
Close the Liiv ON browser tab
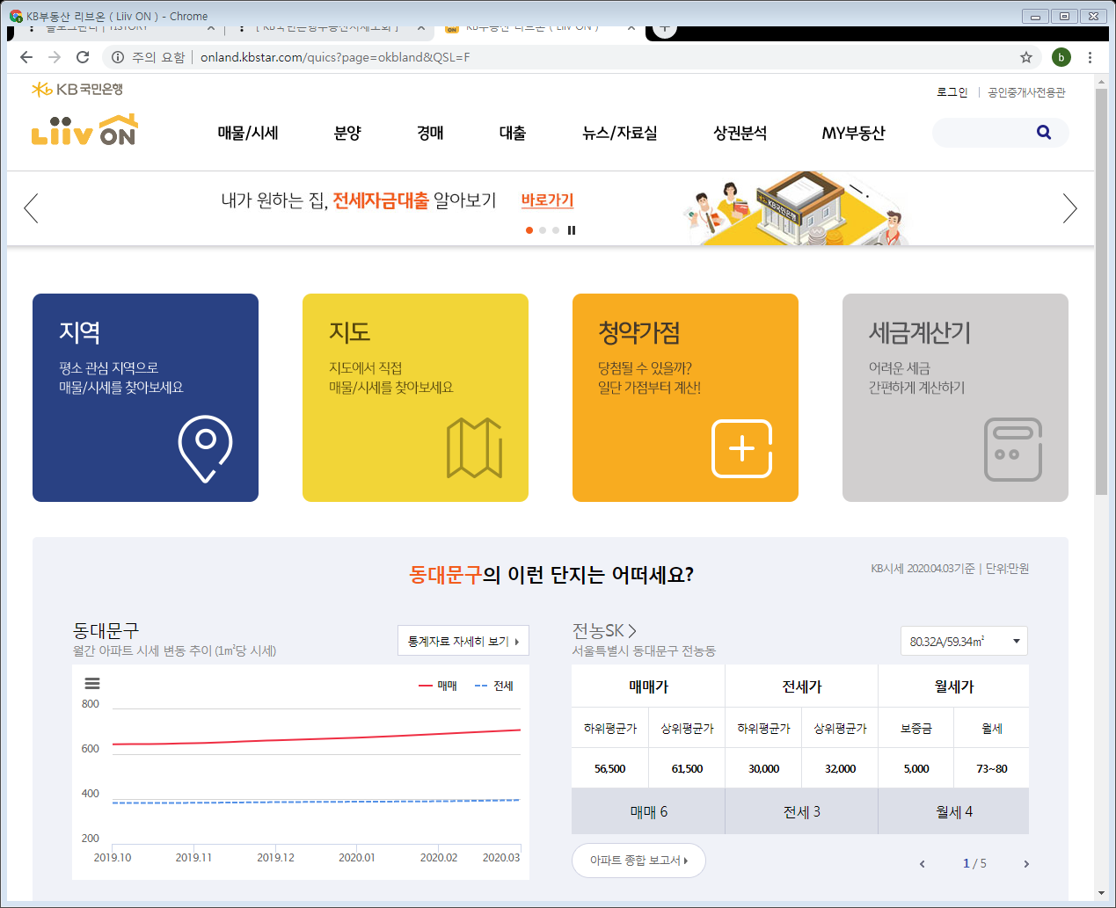[x=631, y=28]
